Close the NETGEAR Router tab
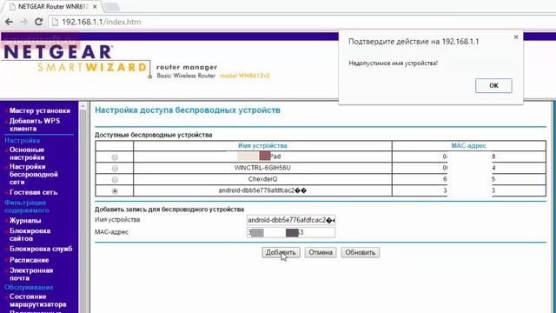The height and width of the screenshot is (313, 556). 95,7
